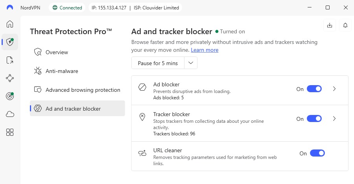
Task: Select Ad and tracker blocker menu item
Action: tap(77, 108)
